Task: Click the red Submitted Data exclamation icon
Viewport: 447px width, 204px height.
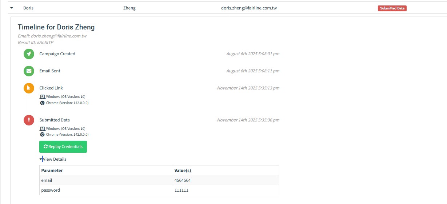Action: coord(29,120)
